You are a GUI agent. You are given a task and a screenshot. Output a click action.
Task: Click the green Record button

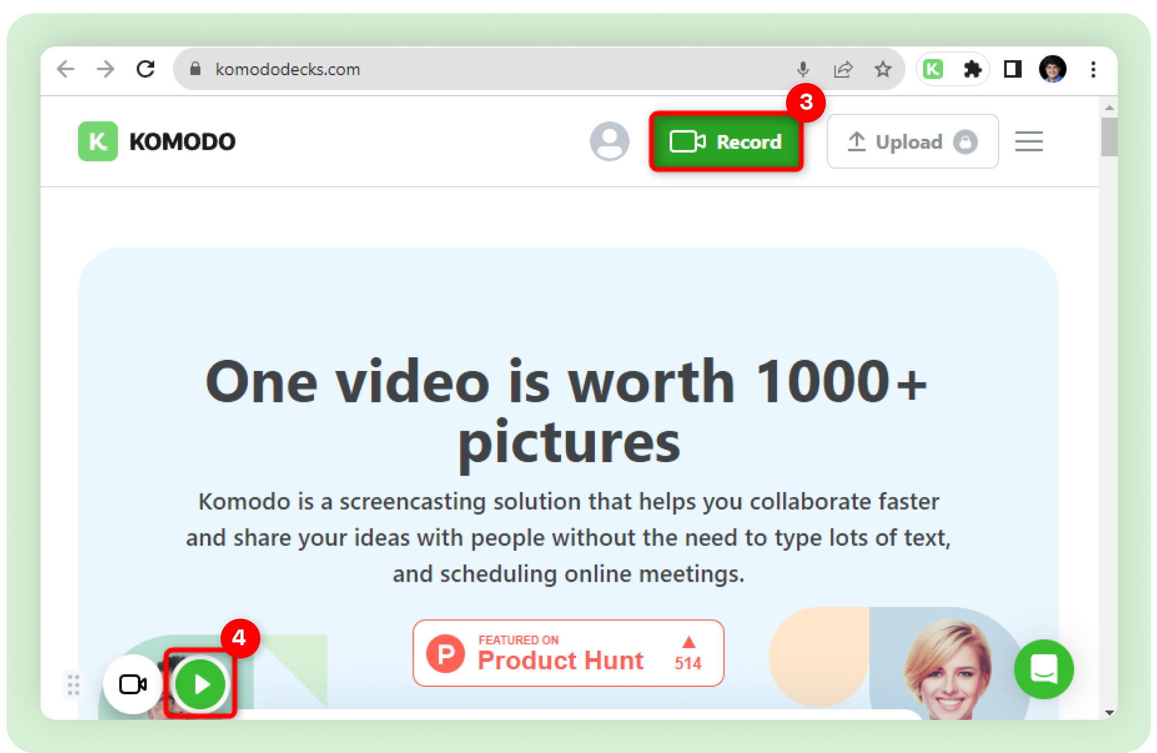[x=726, y=142]
